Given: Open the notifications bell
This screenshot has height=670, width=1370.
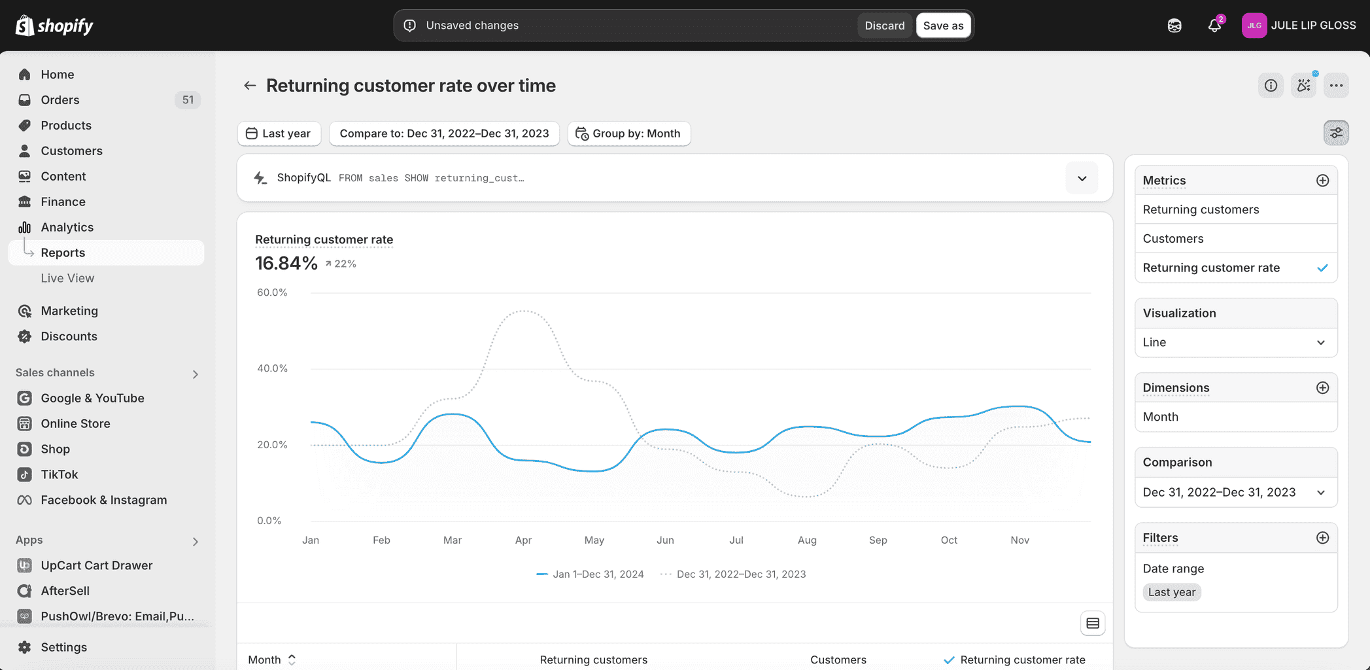Looking at the screenshot, I should (x=1214, y=26).
